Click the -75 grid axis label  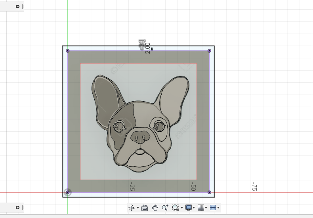[254, 186]
